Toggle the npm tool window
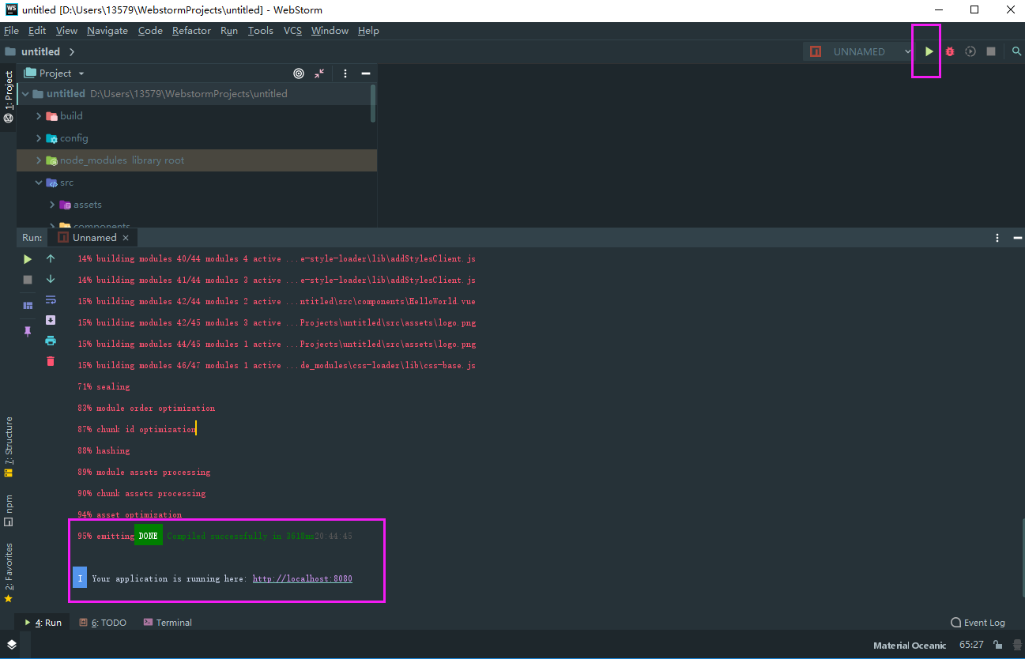1025x659 pixels. tap(9, 510)
